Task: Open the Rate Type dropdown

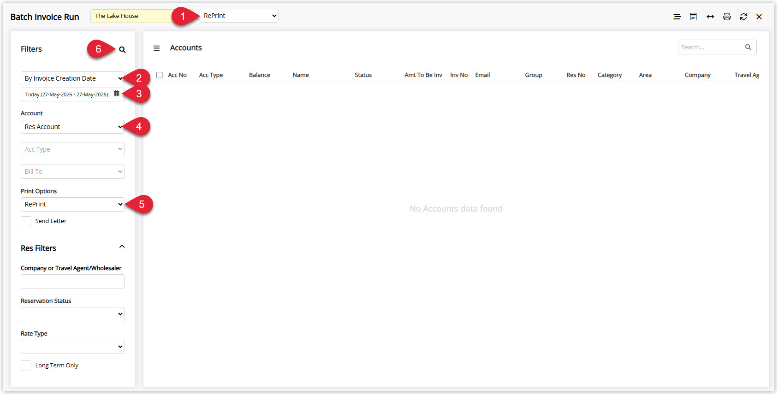Action: pos(72,347)
